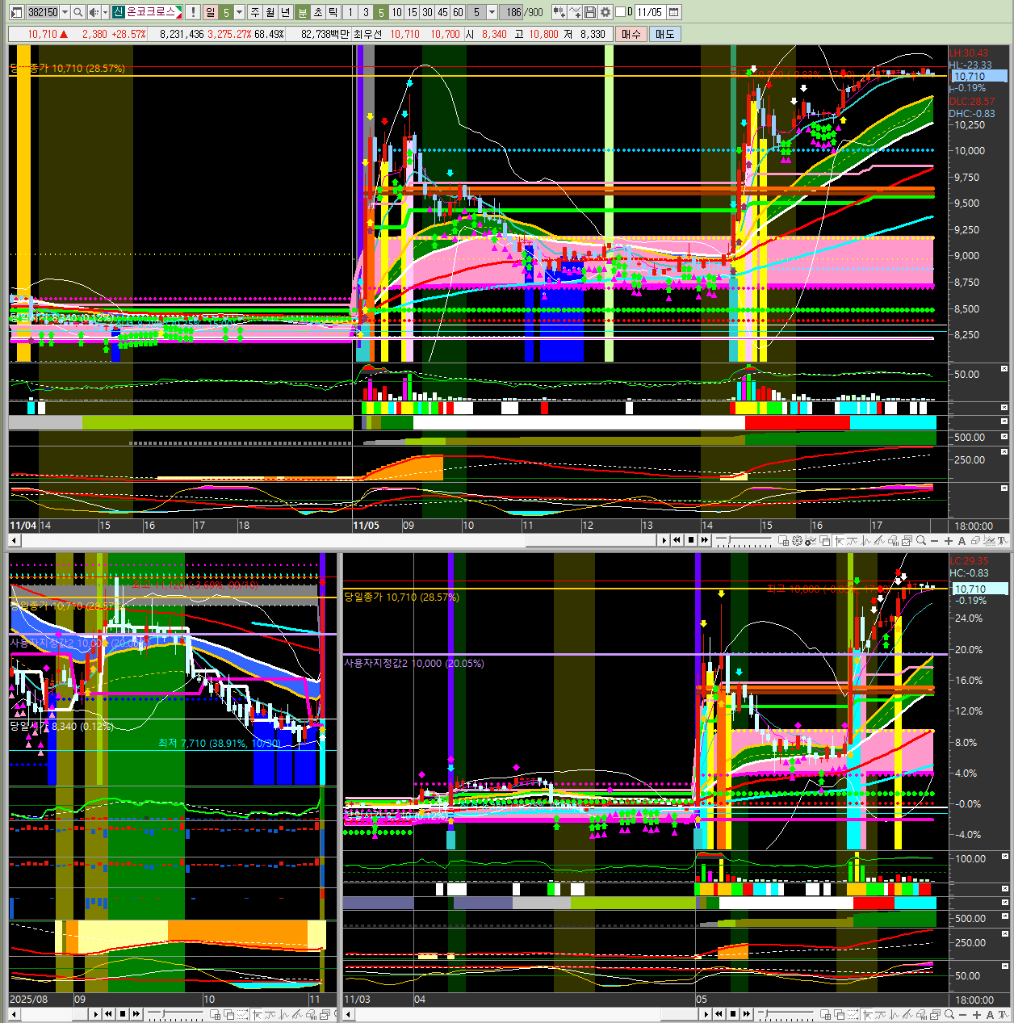Click the upper chart's rewind button

(677, 541)
